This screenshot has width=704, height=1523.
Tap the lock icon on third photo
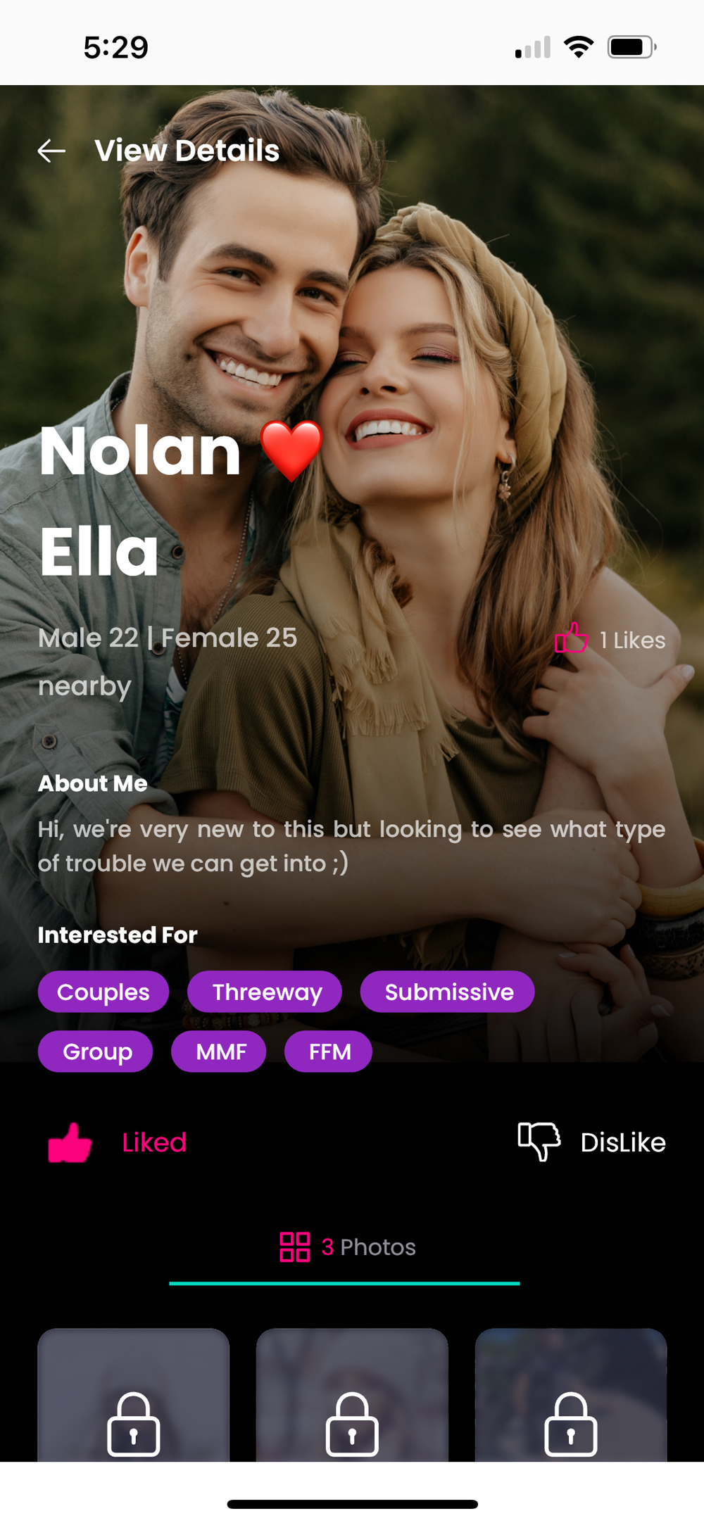(571, 1424)
